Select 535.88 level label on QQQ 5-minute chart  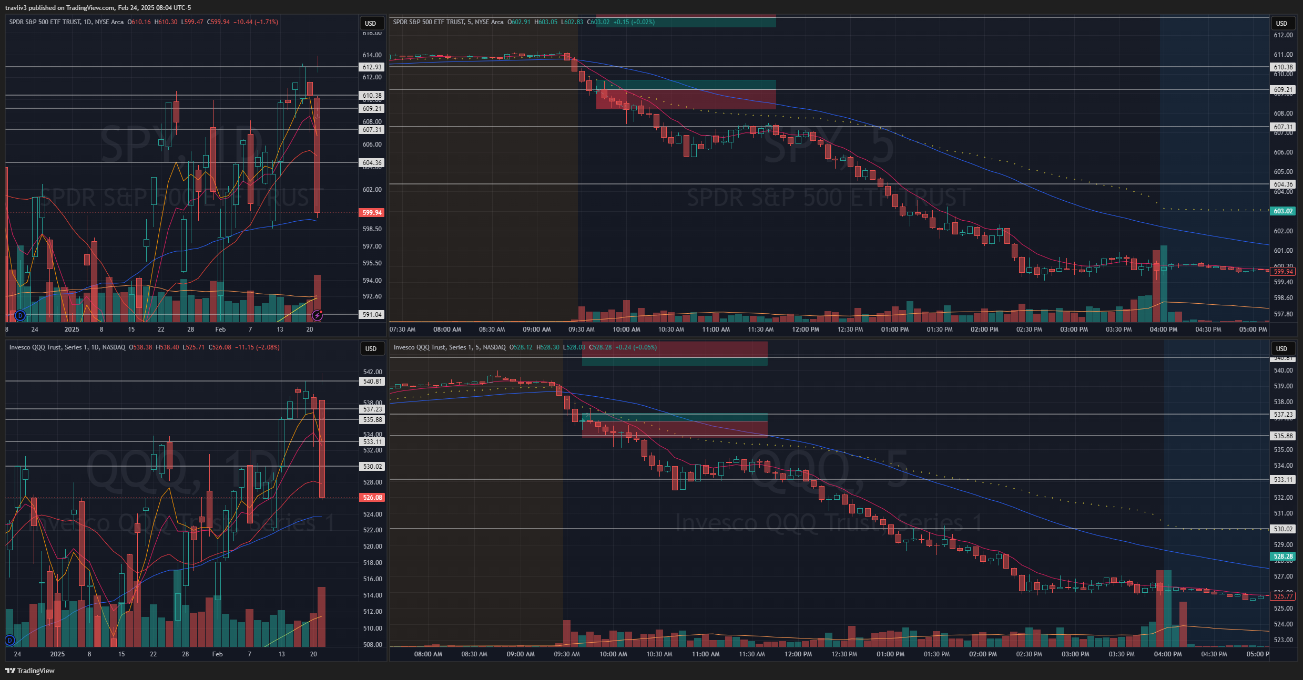pos(1283,436)
